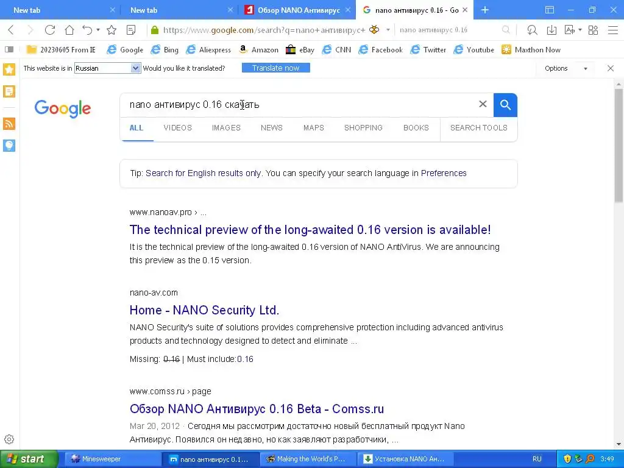Click the translate/font tool icon
This screenshot has height=468, width=624.
(570, 30)
